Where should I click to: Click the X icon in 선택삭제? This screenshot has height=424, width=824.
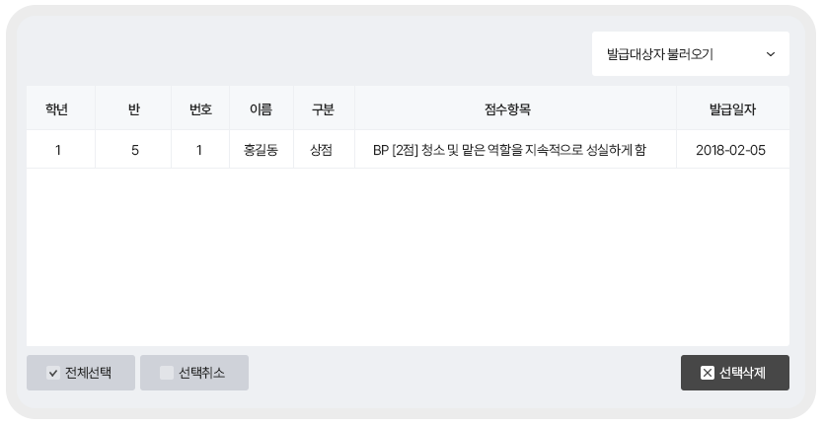(708, 373)
